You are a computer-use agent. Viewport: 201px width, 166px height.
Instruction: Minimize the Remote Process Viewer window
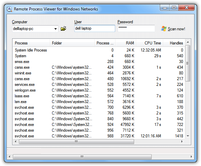point(165,8)
